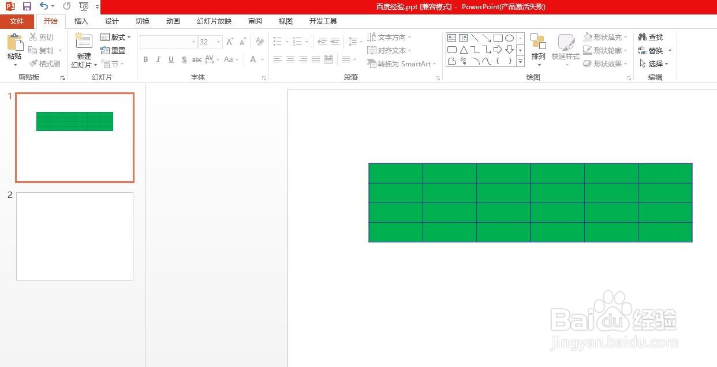Switch to the 设计 (Design) tab
This screenshot has width=717, height=367.
112,21
